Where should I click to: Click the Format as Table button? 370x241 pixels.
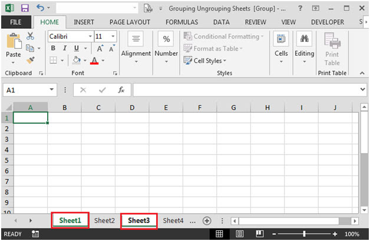click(x=213, y=48)
